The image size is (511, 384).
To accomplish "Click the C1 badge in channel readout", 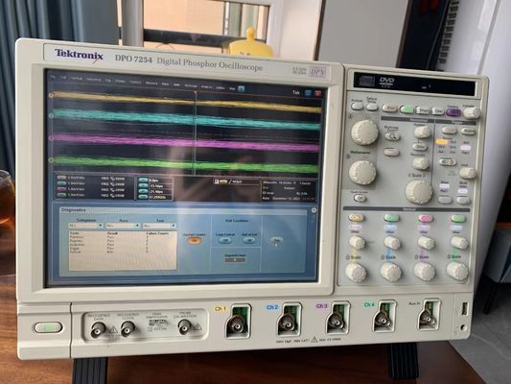I will point(61,178).
